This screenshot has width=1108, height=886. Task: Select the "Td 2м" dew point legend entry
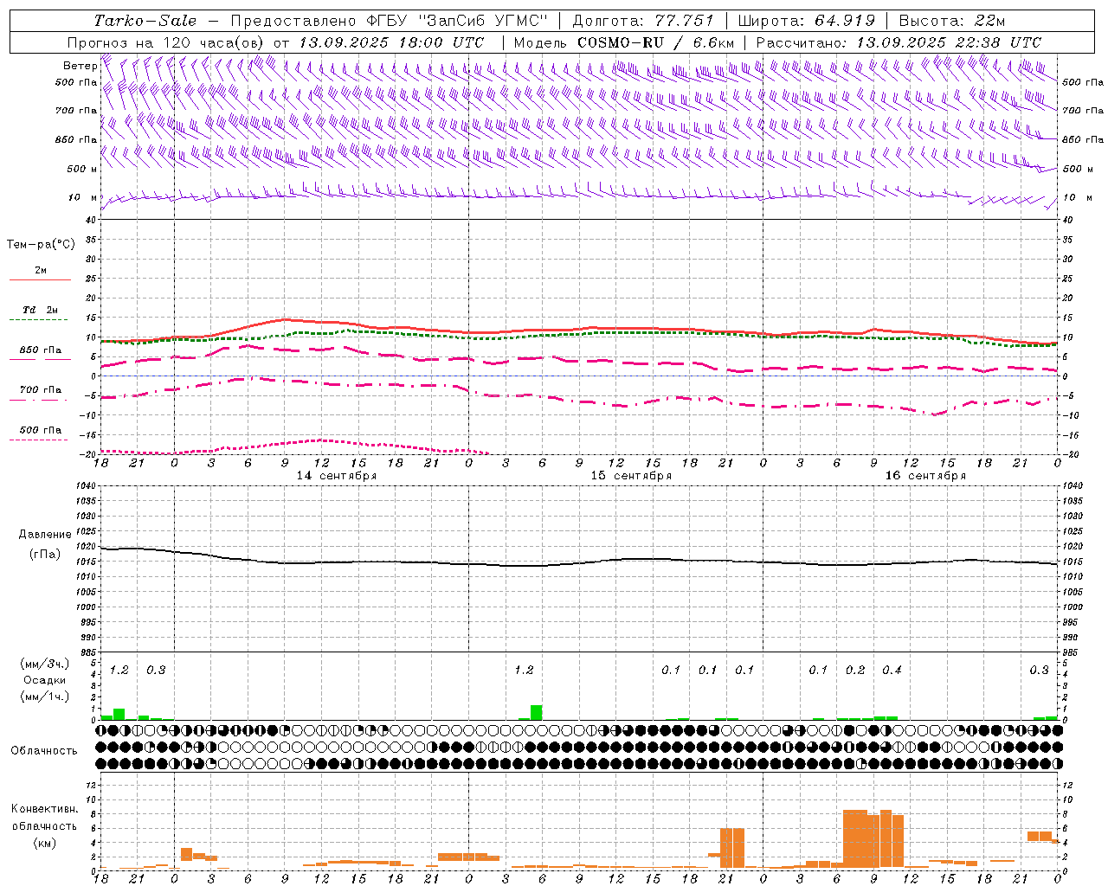41,310
